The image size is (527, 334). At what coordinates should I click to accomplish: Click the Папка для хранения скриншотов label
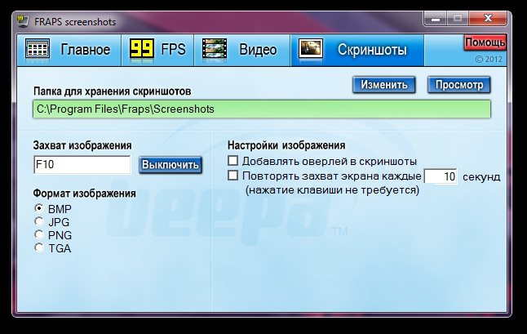(113, 91)
